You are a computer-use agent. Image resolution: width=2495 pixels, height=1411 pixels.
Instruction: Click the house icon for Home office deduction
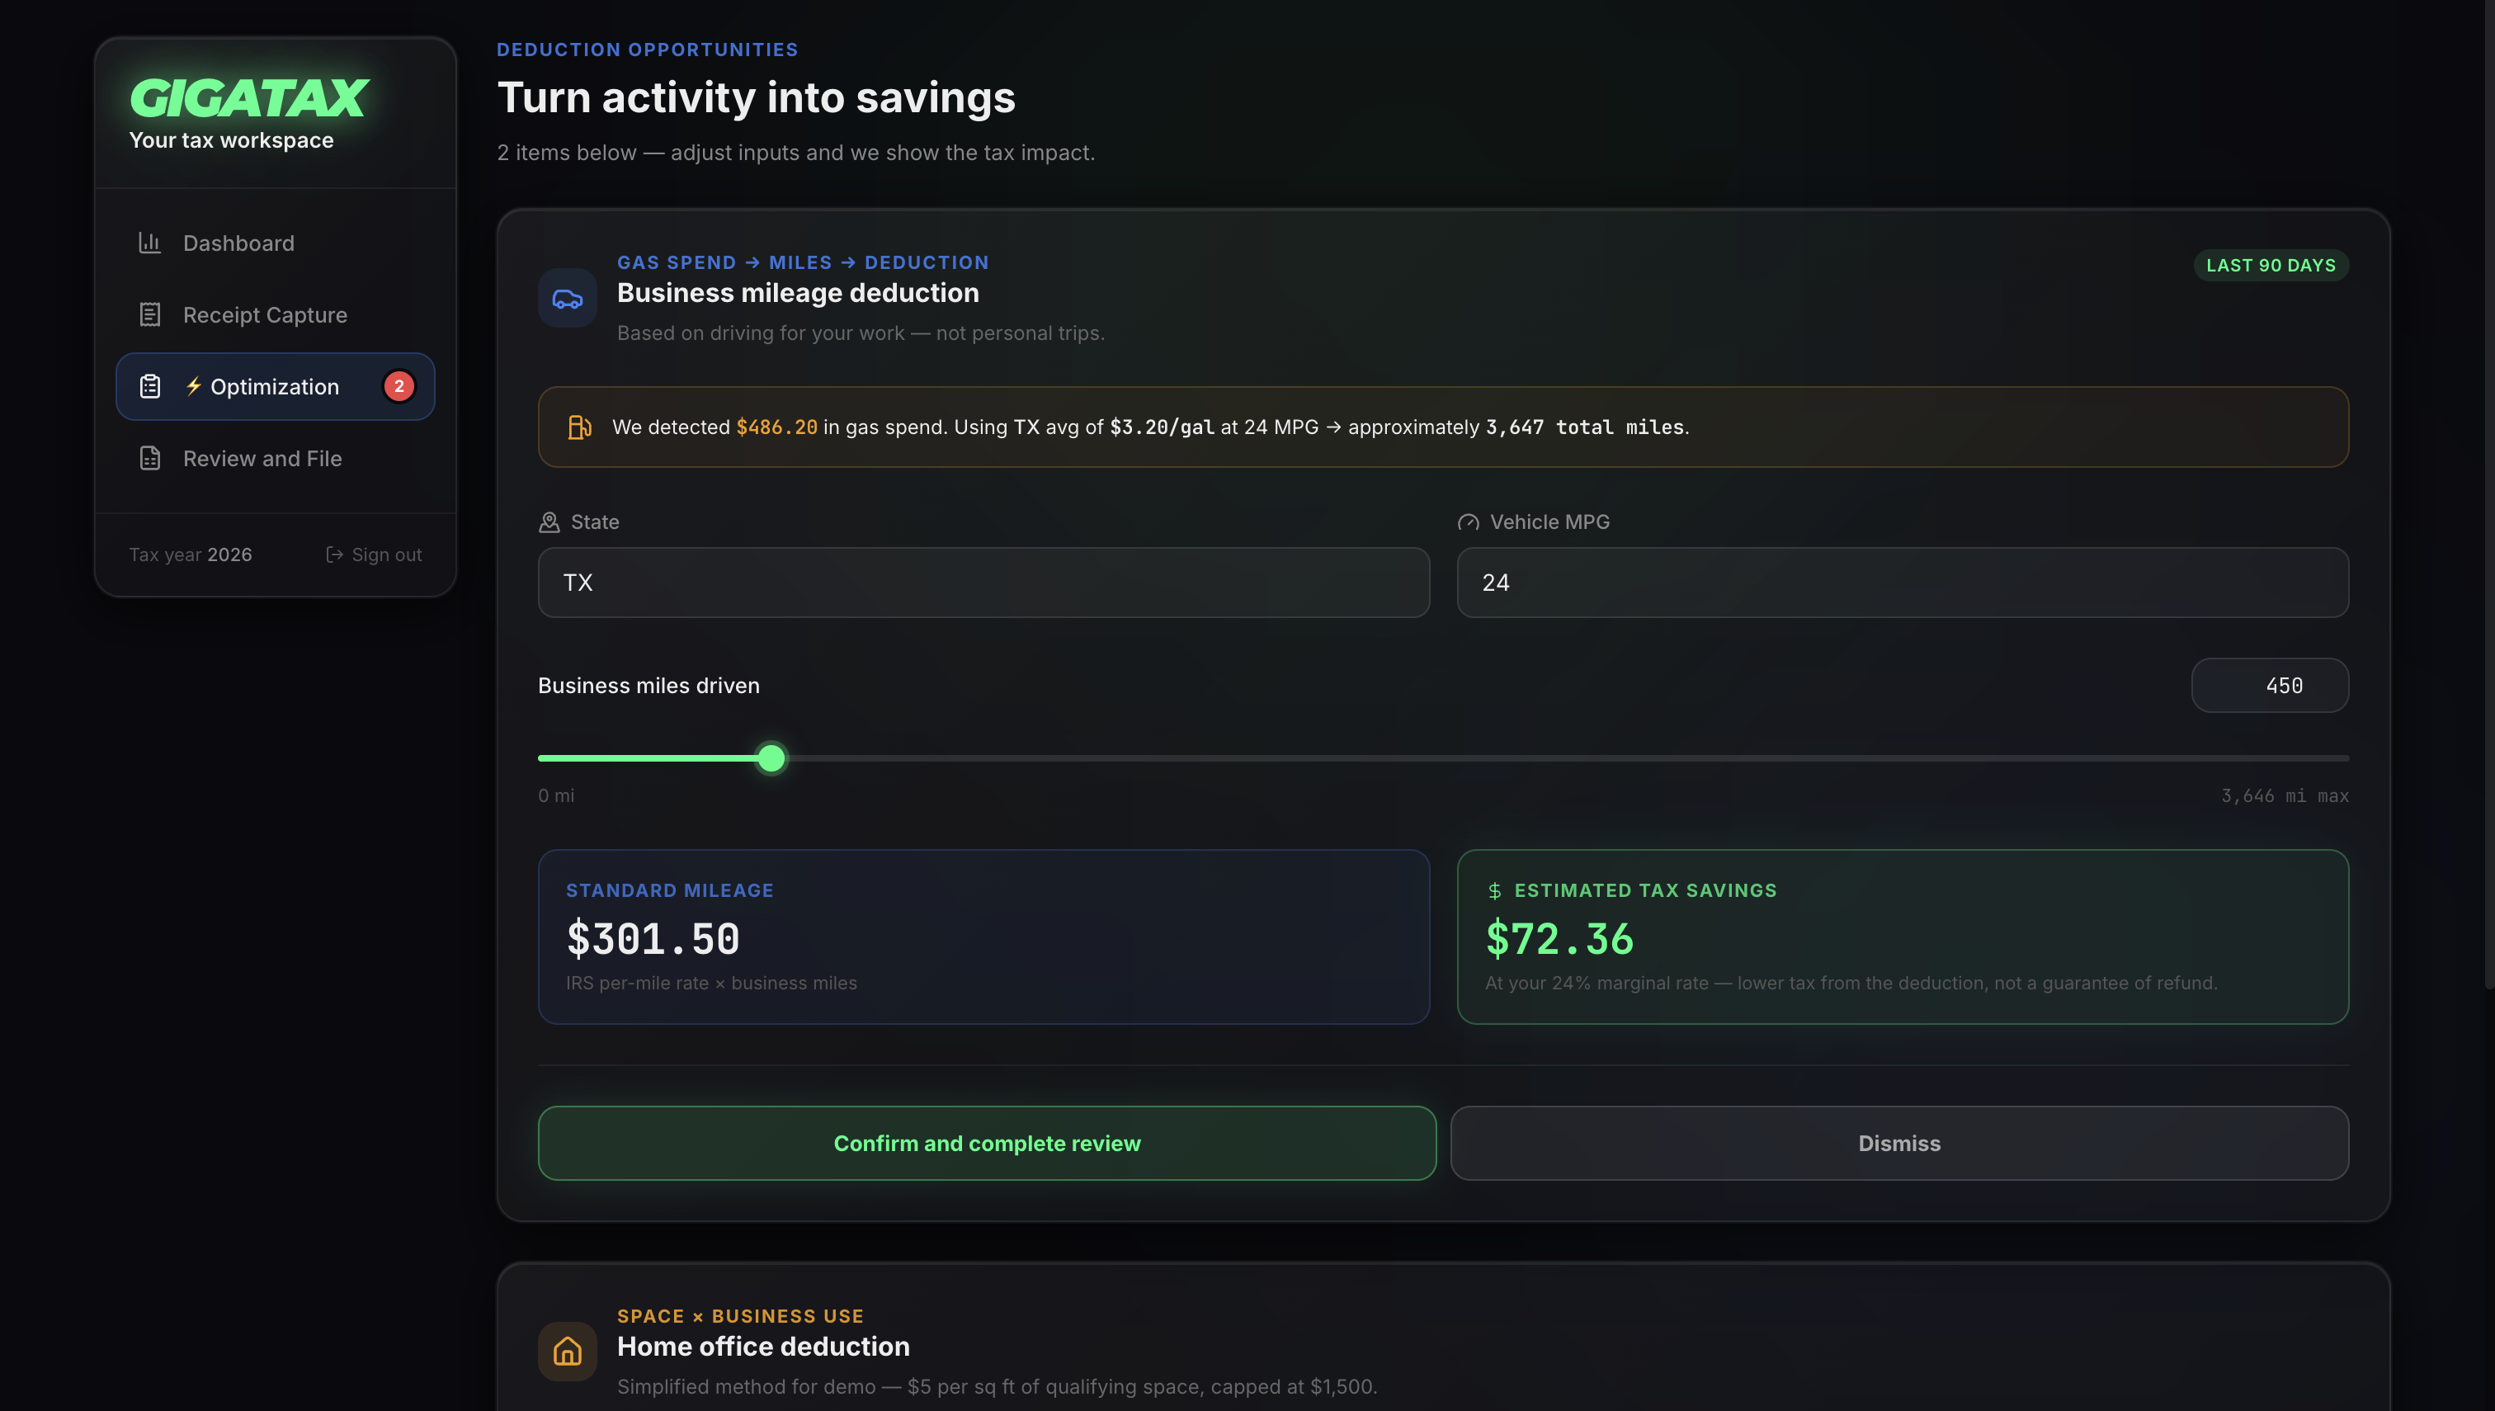click(567, 1351)
